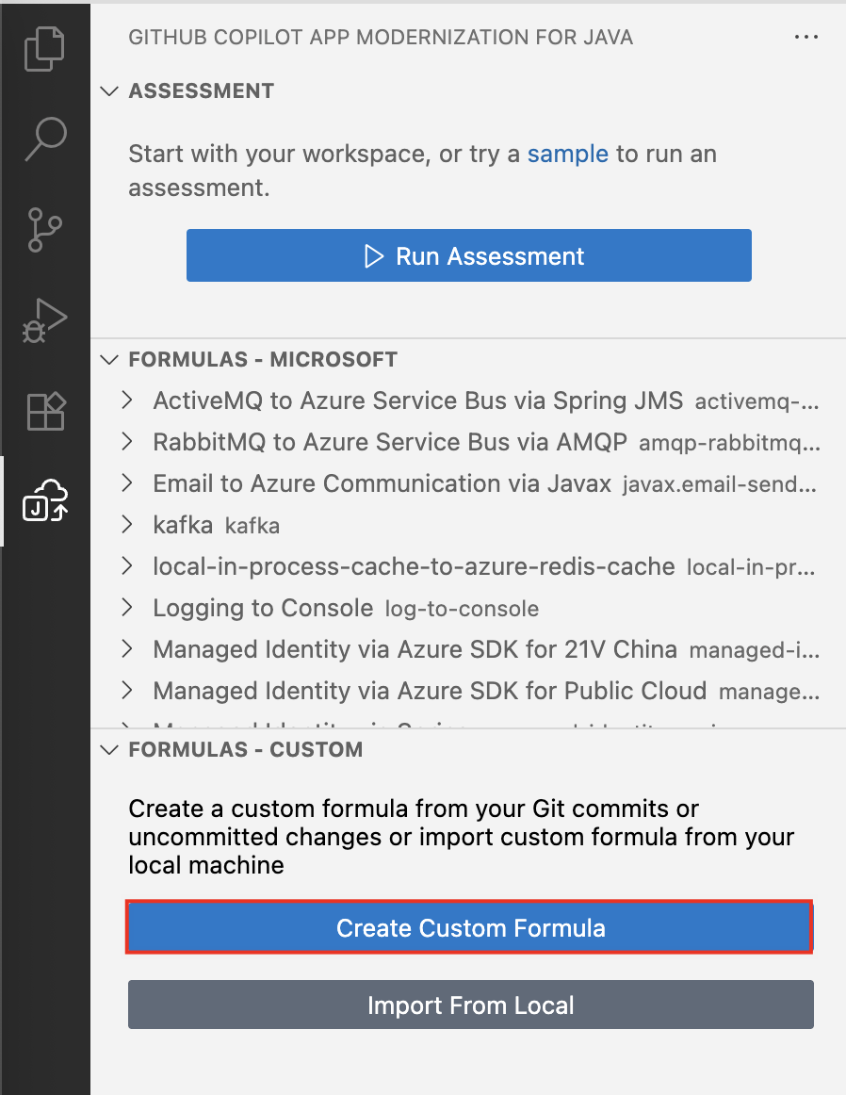Open the Search magnifier icon
846x1095 pixels.
(x=44, y=139)
